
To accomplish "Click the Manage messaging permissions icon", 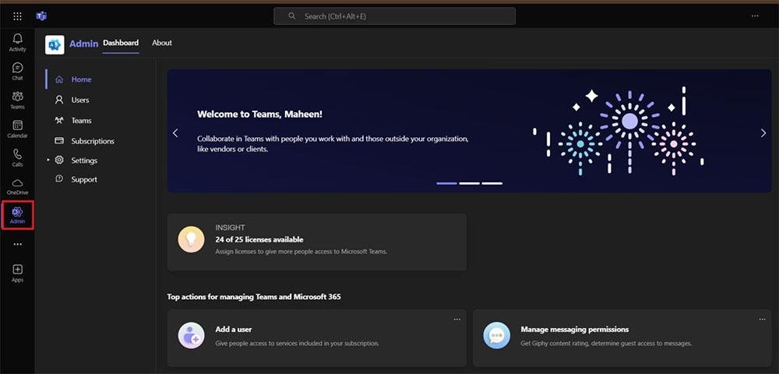I will (497, 335).
